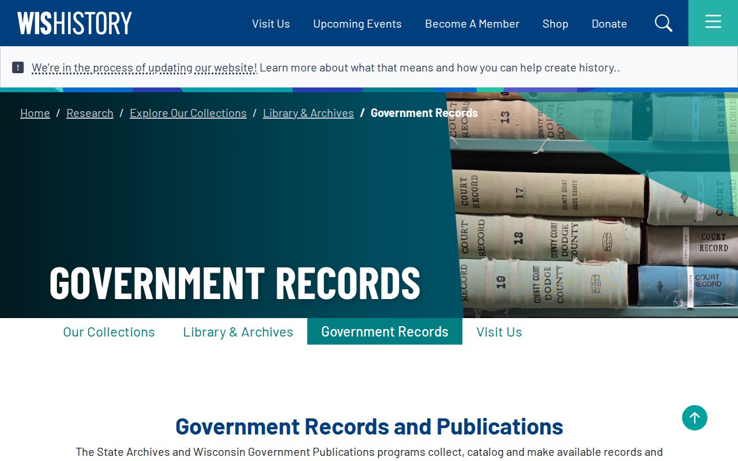Click the GOVERNMENT RECORDS page title
Image resolution: width=738 pixels, height=461 pixels.
235,282
